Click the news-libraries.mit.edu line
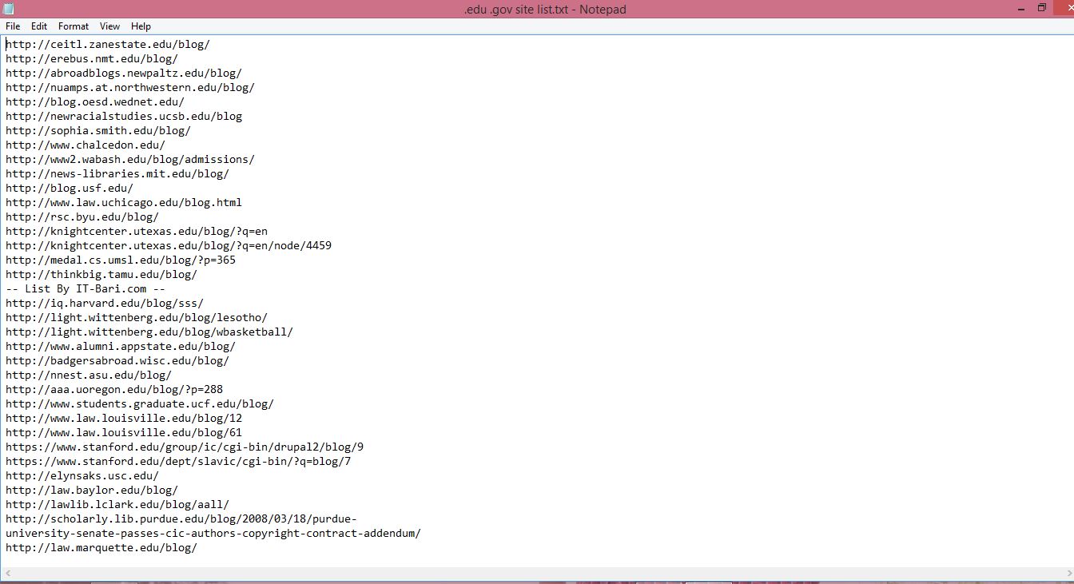Screen dimensions: 1074x584 [117, 174]
